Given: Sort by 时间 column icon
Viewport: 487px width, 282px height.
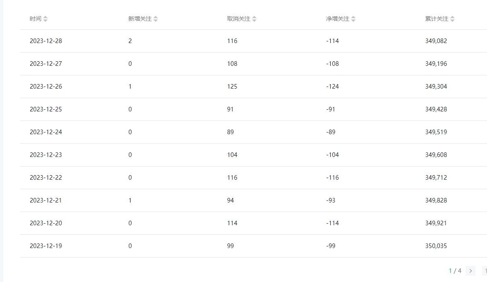Looking at the screenshot, I should click(x=45, y=19).
